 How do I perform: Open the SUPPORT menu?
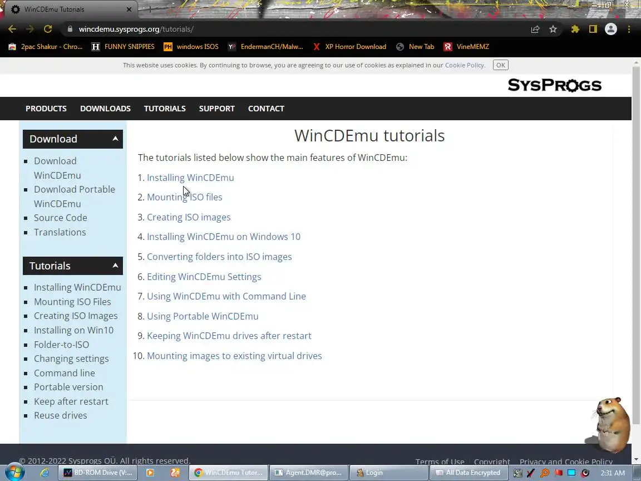coord(217,109)
